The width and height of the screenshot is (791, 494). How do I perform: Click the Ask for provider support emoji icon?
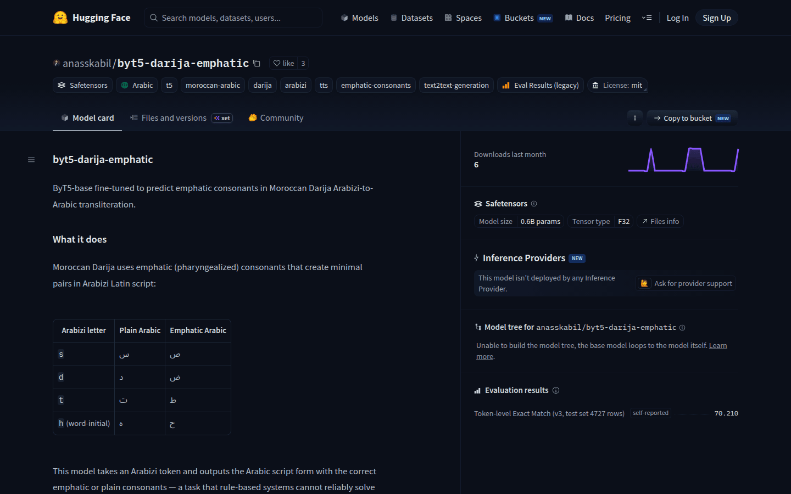(644, 283)
